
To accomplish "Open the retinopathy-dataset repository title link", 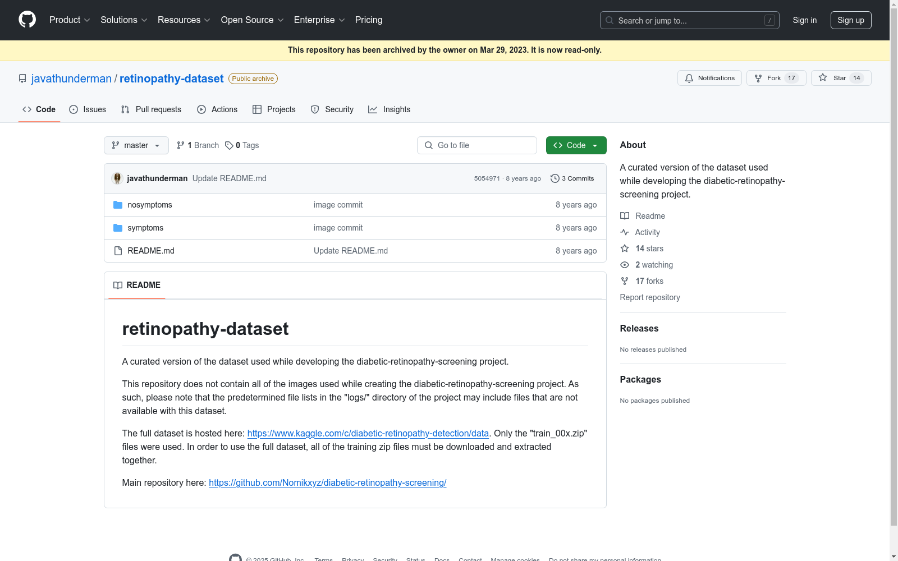I will tap(172, 79).
